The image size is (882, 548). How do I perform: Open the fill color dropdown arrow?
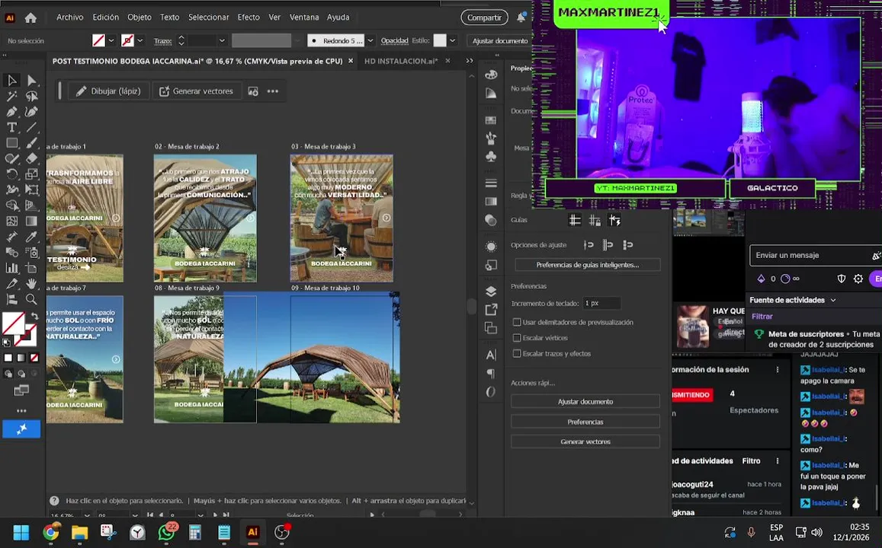click(111, 40)
